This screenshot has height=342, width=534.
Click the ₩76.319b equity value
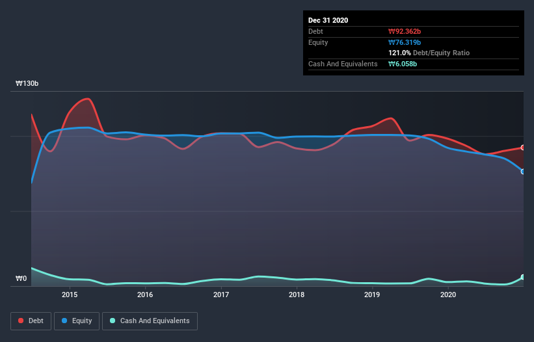coord(405,42)
